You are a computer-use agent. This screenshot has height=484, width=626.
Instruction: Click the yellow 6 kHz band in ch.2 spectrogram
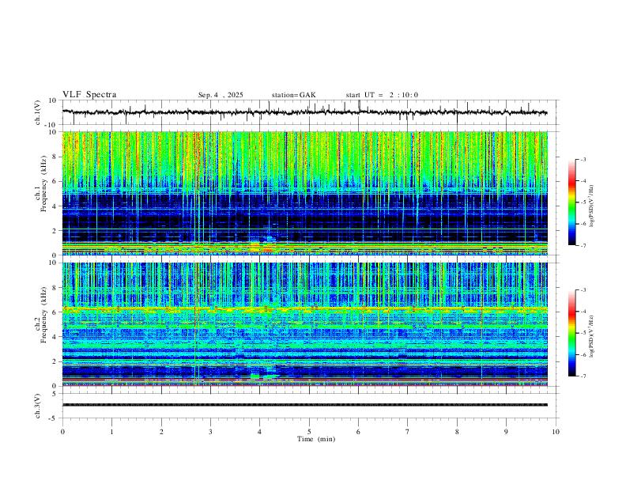(x=304, y=308)
